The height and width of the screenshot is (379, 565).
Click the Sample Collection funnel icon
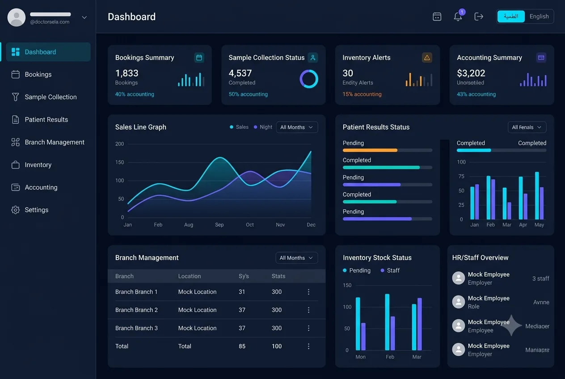tap(16, 97)
